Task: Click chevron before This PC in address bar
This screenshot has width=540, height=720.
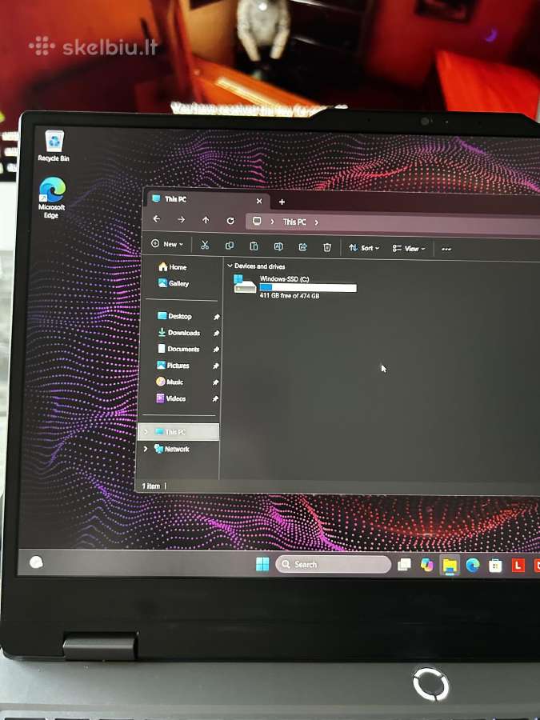Action: click(272, 222)
